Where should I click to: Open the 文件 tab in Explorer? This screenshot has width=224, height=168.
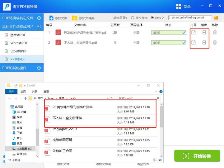tap(11, 91)
